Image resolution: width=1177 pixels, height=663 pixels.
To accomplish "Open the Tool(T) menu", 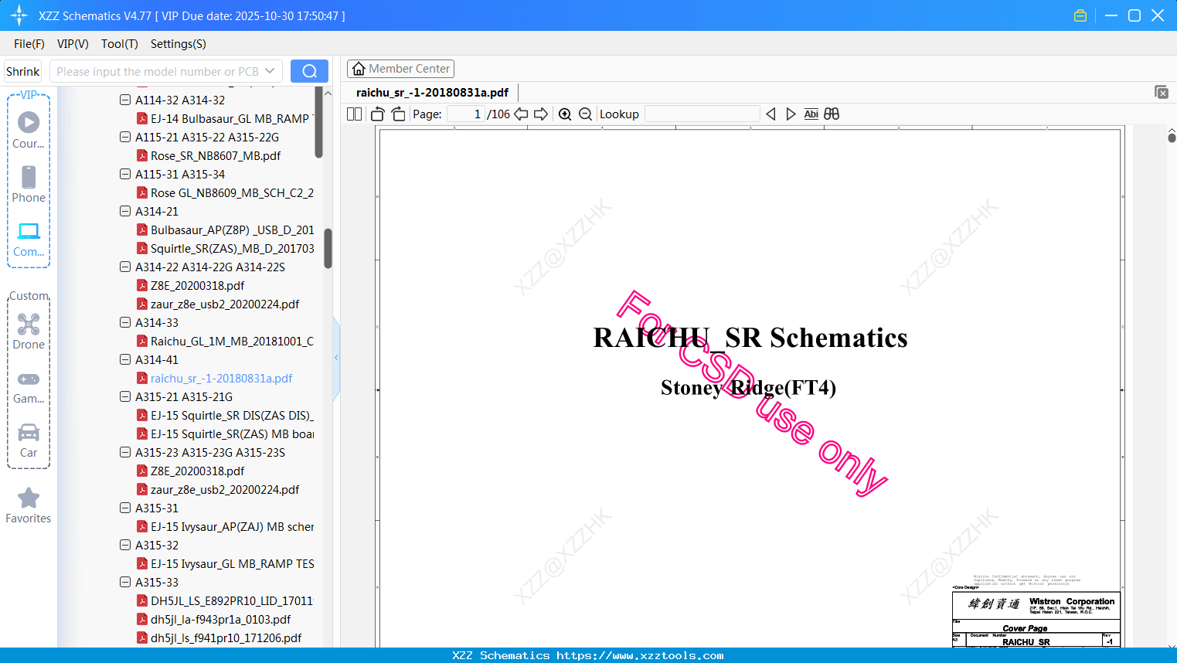I will pos(120,44).
